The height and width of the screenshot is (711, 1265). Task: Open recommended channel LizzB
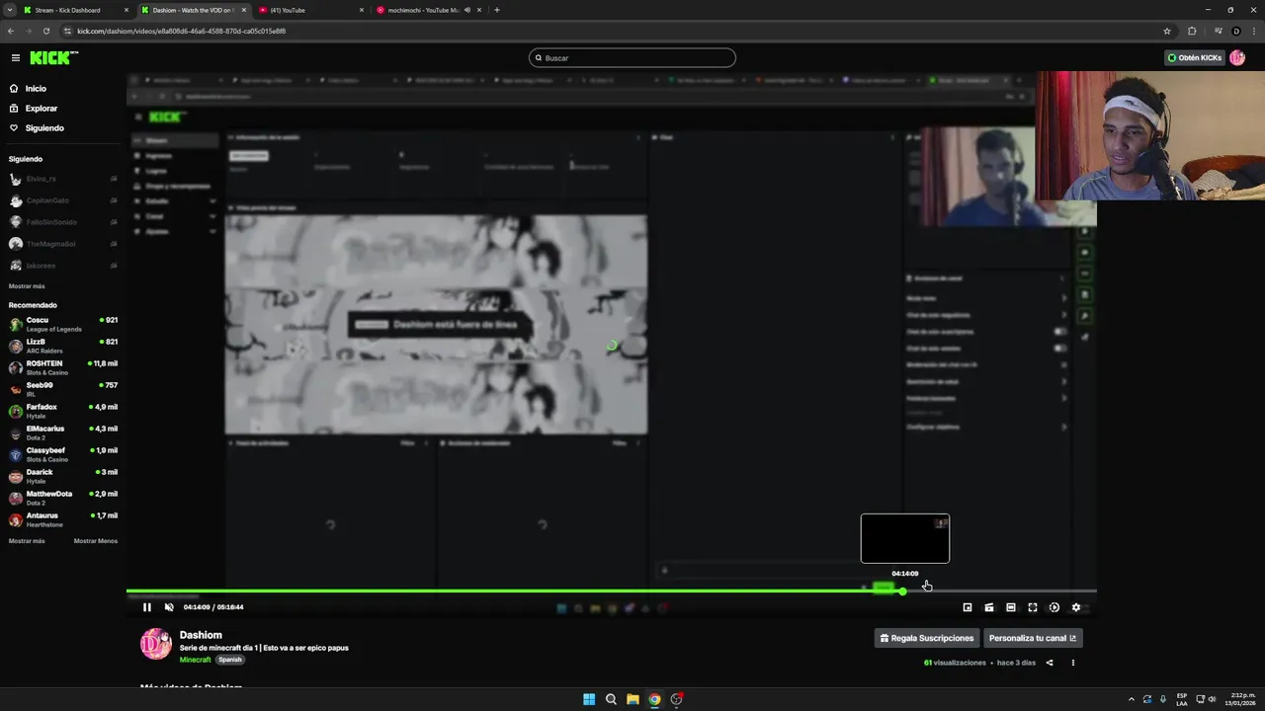tap(63, 346)
